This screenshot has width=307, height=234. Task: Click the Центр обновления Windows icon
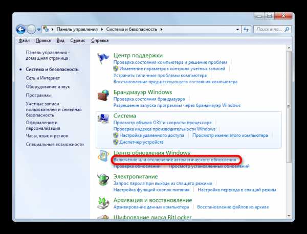(x=103, y=156)
